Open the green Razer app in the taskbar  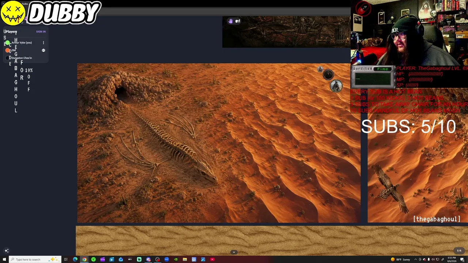[x=93, y=259]
